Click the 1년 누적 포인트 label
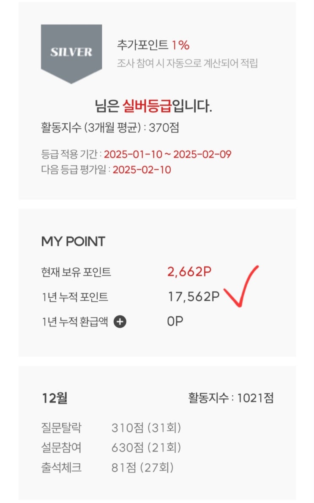Image resolution: width=314 pixels, height=503 pixels. 75,297
